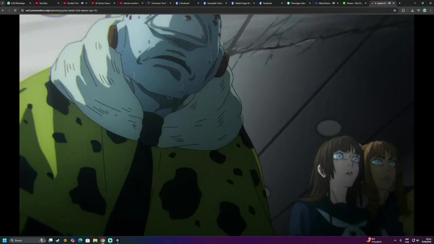Launch Microsoft Edge from the taskbar
This screenshot has height=244, width=434.
click(80, 240)
